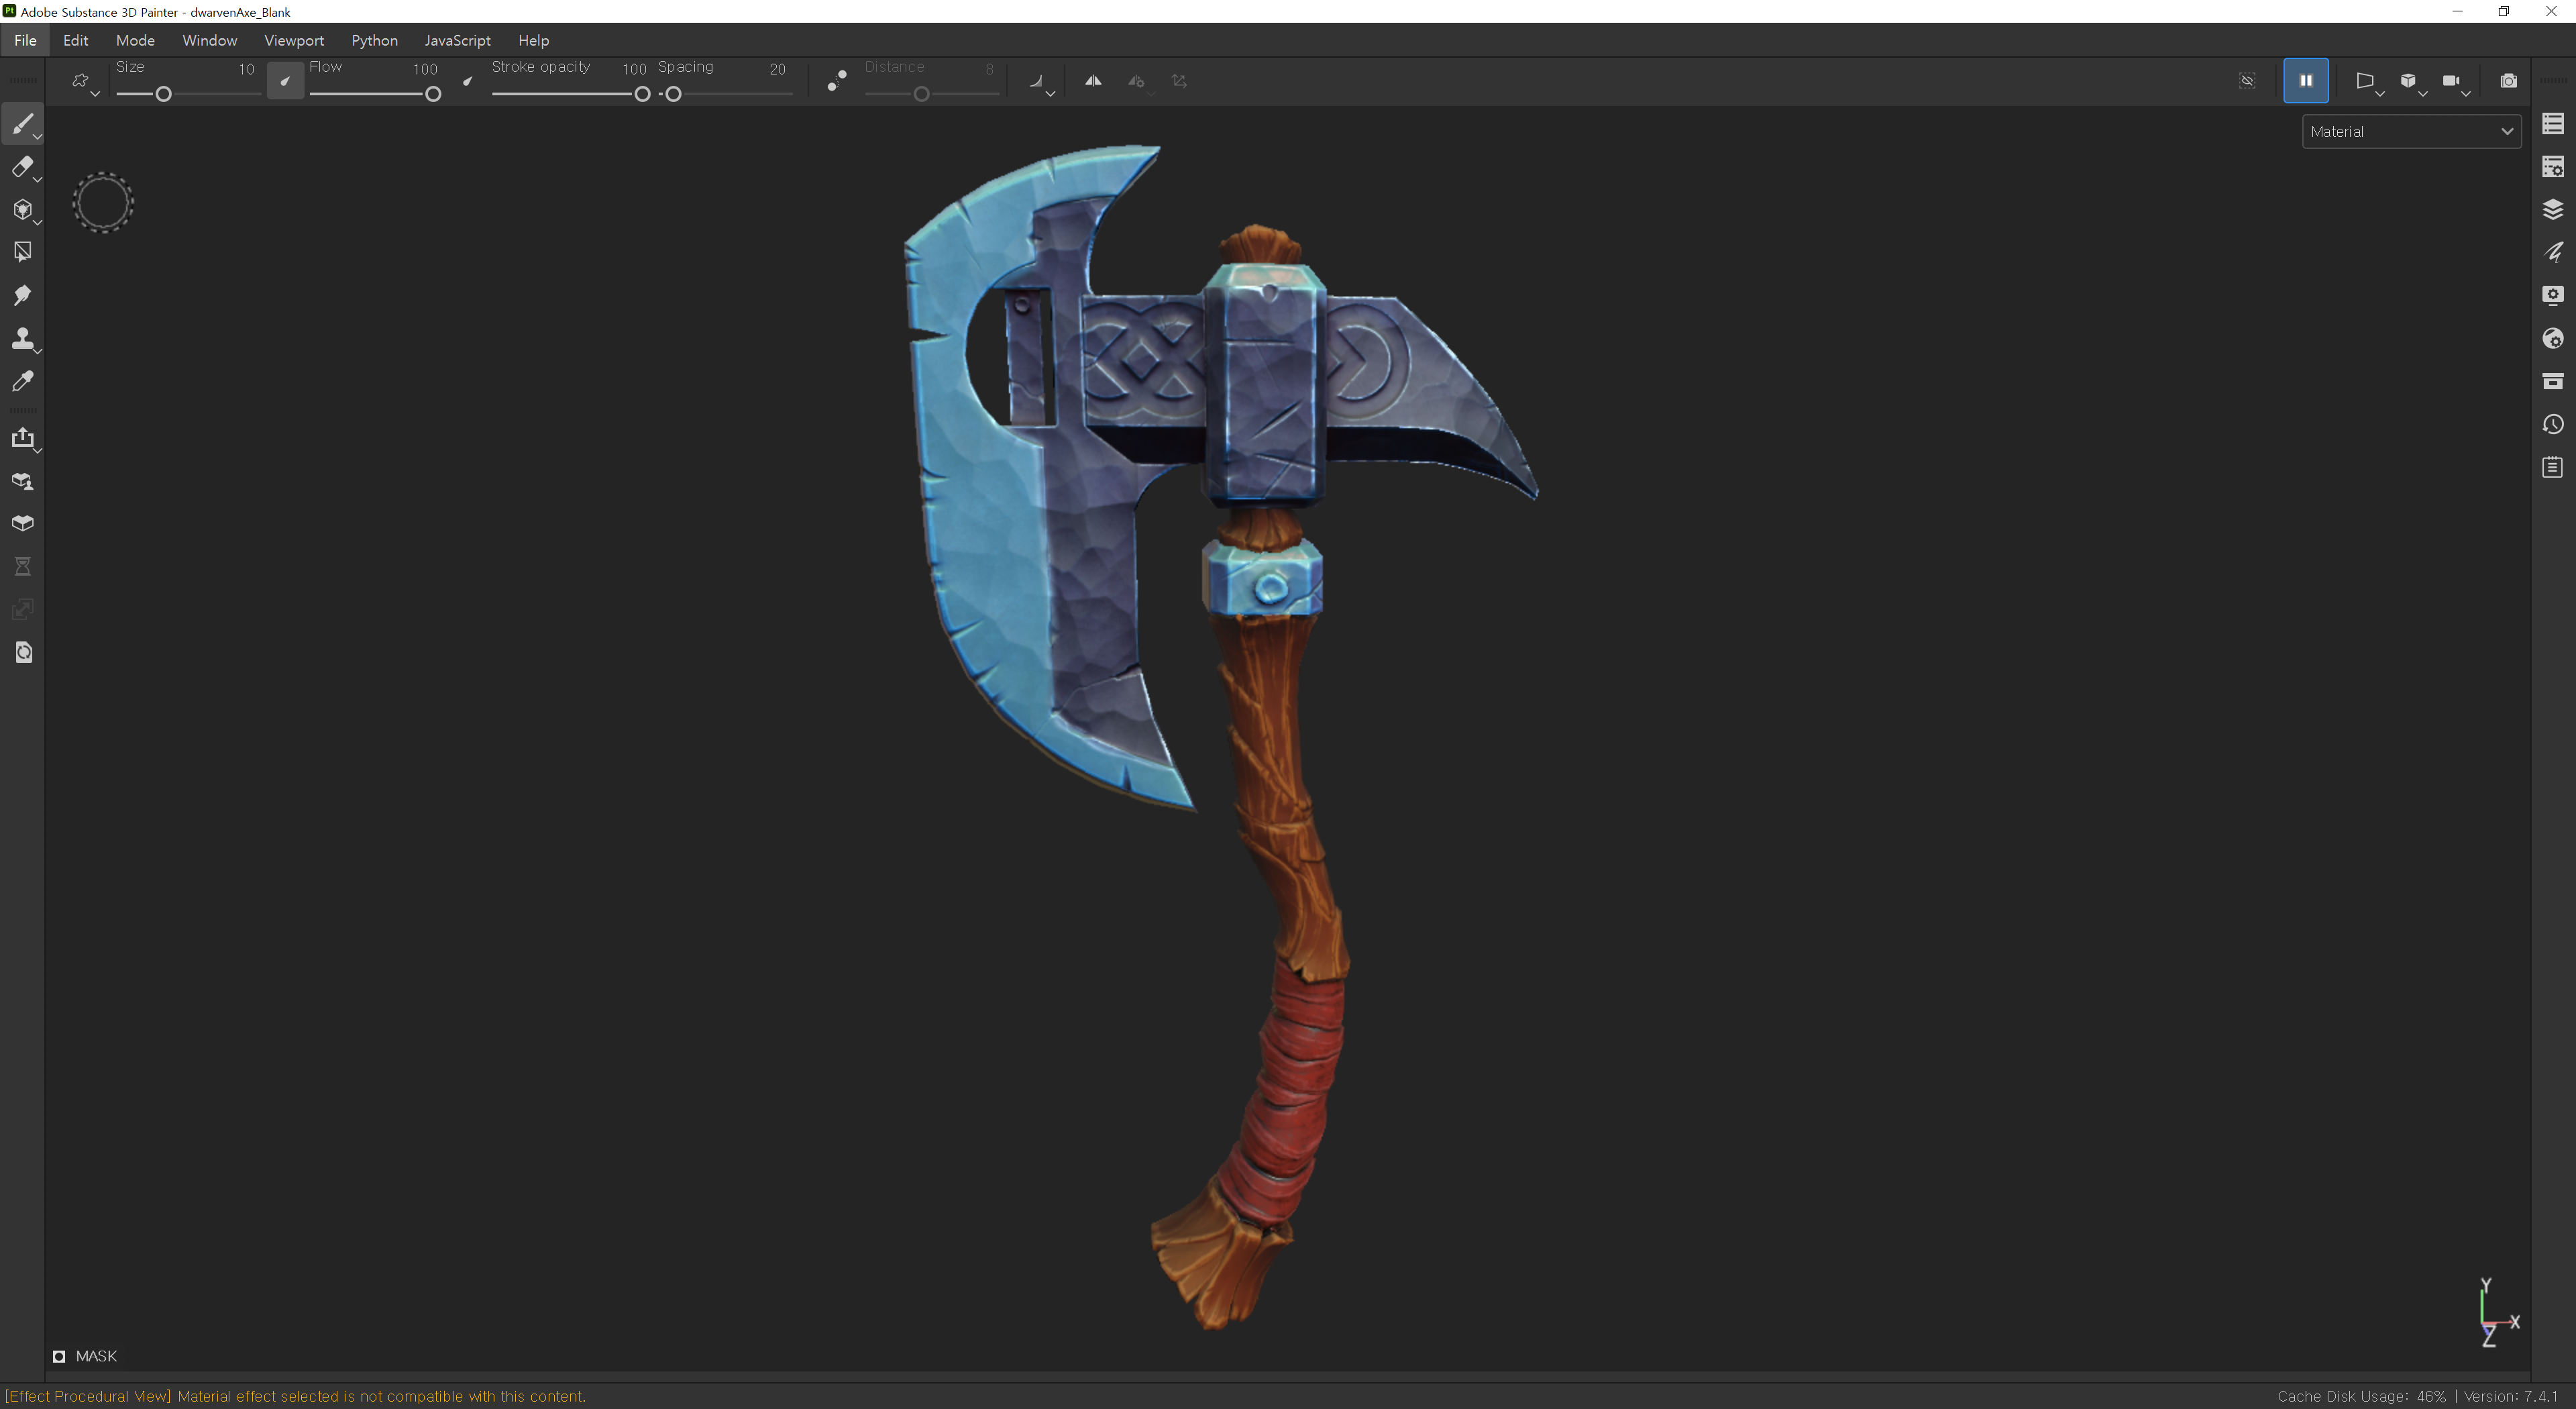Select the Smudge tool

22,295
